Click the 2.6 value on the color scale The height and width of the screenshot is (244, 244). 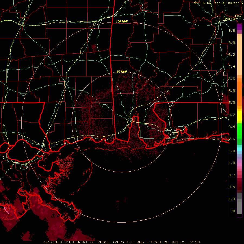[232, 139]
